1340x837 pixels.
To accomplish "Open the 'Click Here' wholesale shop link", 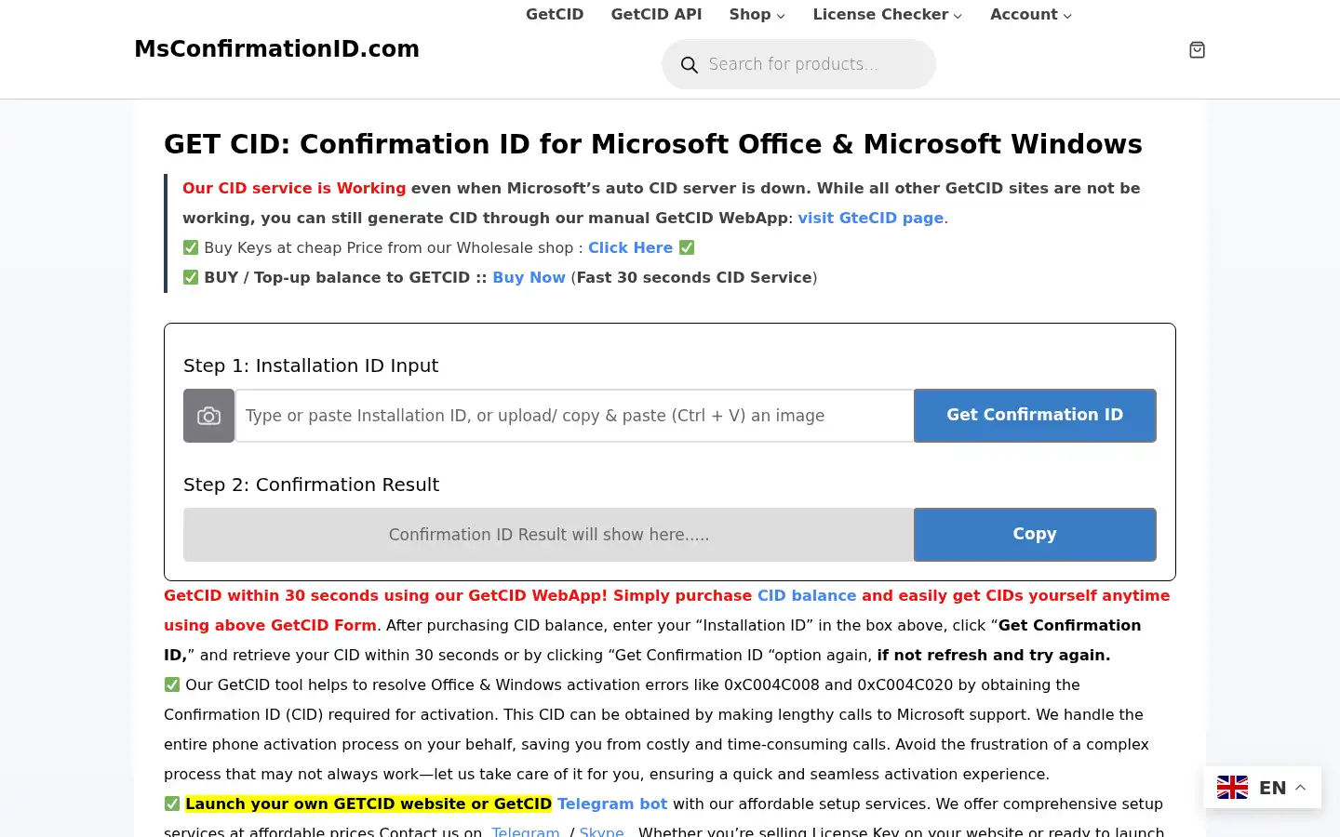I will click(x=630, y=247).
